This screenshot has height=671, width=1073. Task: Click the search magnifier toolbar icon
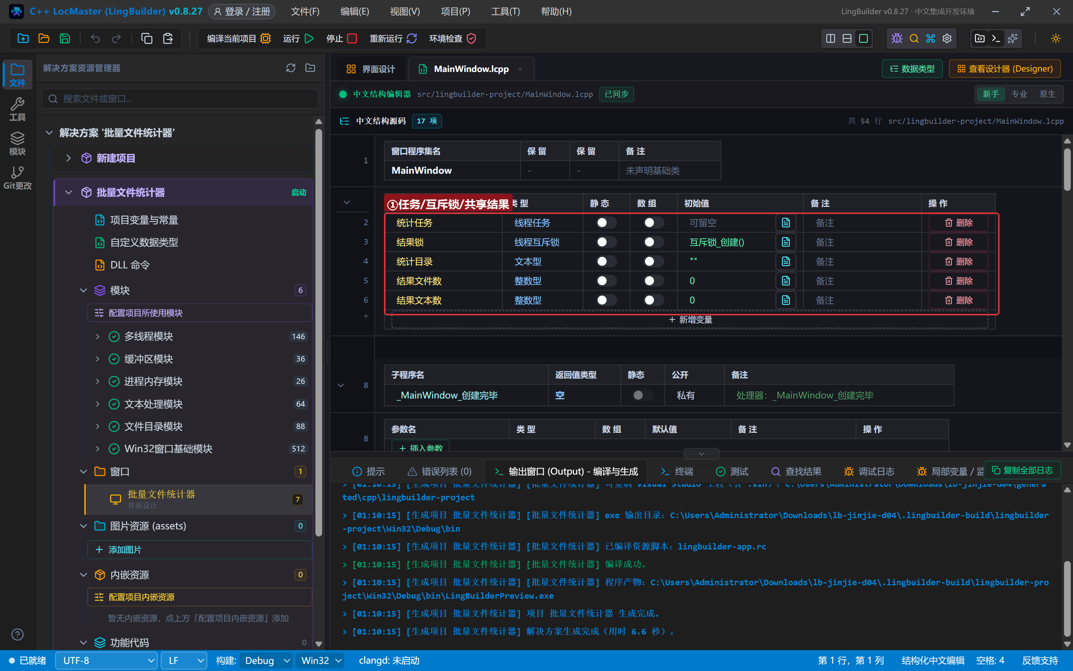pyautogui.click(x=914, y=39)
